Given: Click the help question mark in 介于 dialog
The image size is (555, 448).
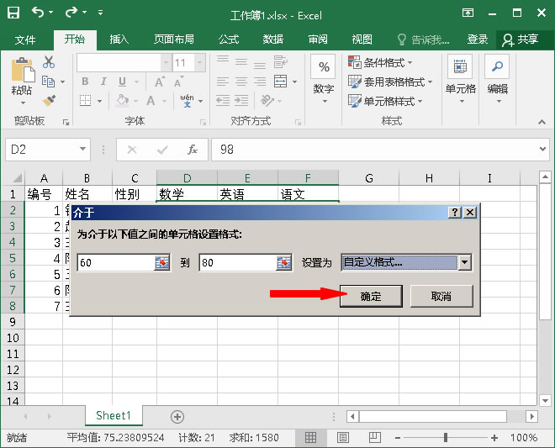Looking at the screenshot, I should click(x=454, y=213).
